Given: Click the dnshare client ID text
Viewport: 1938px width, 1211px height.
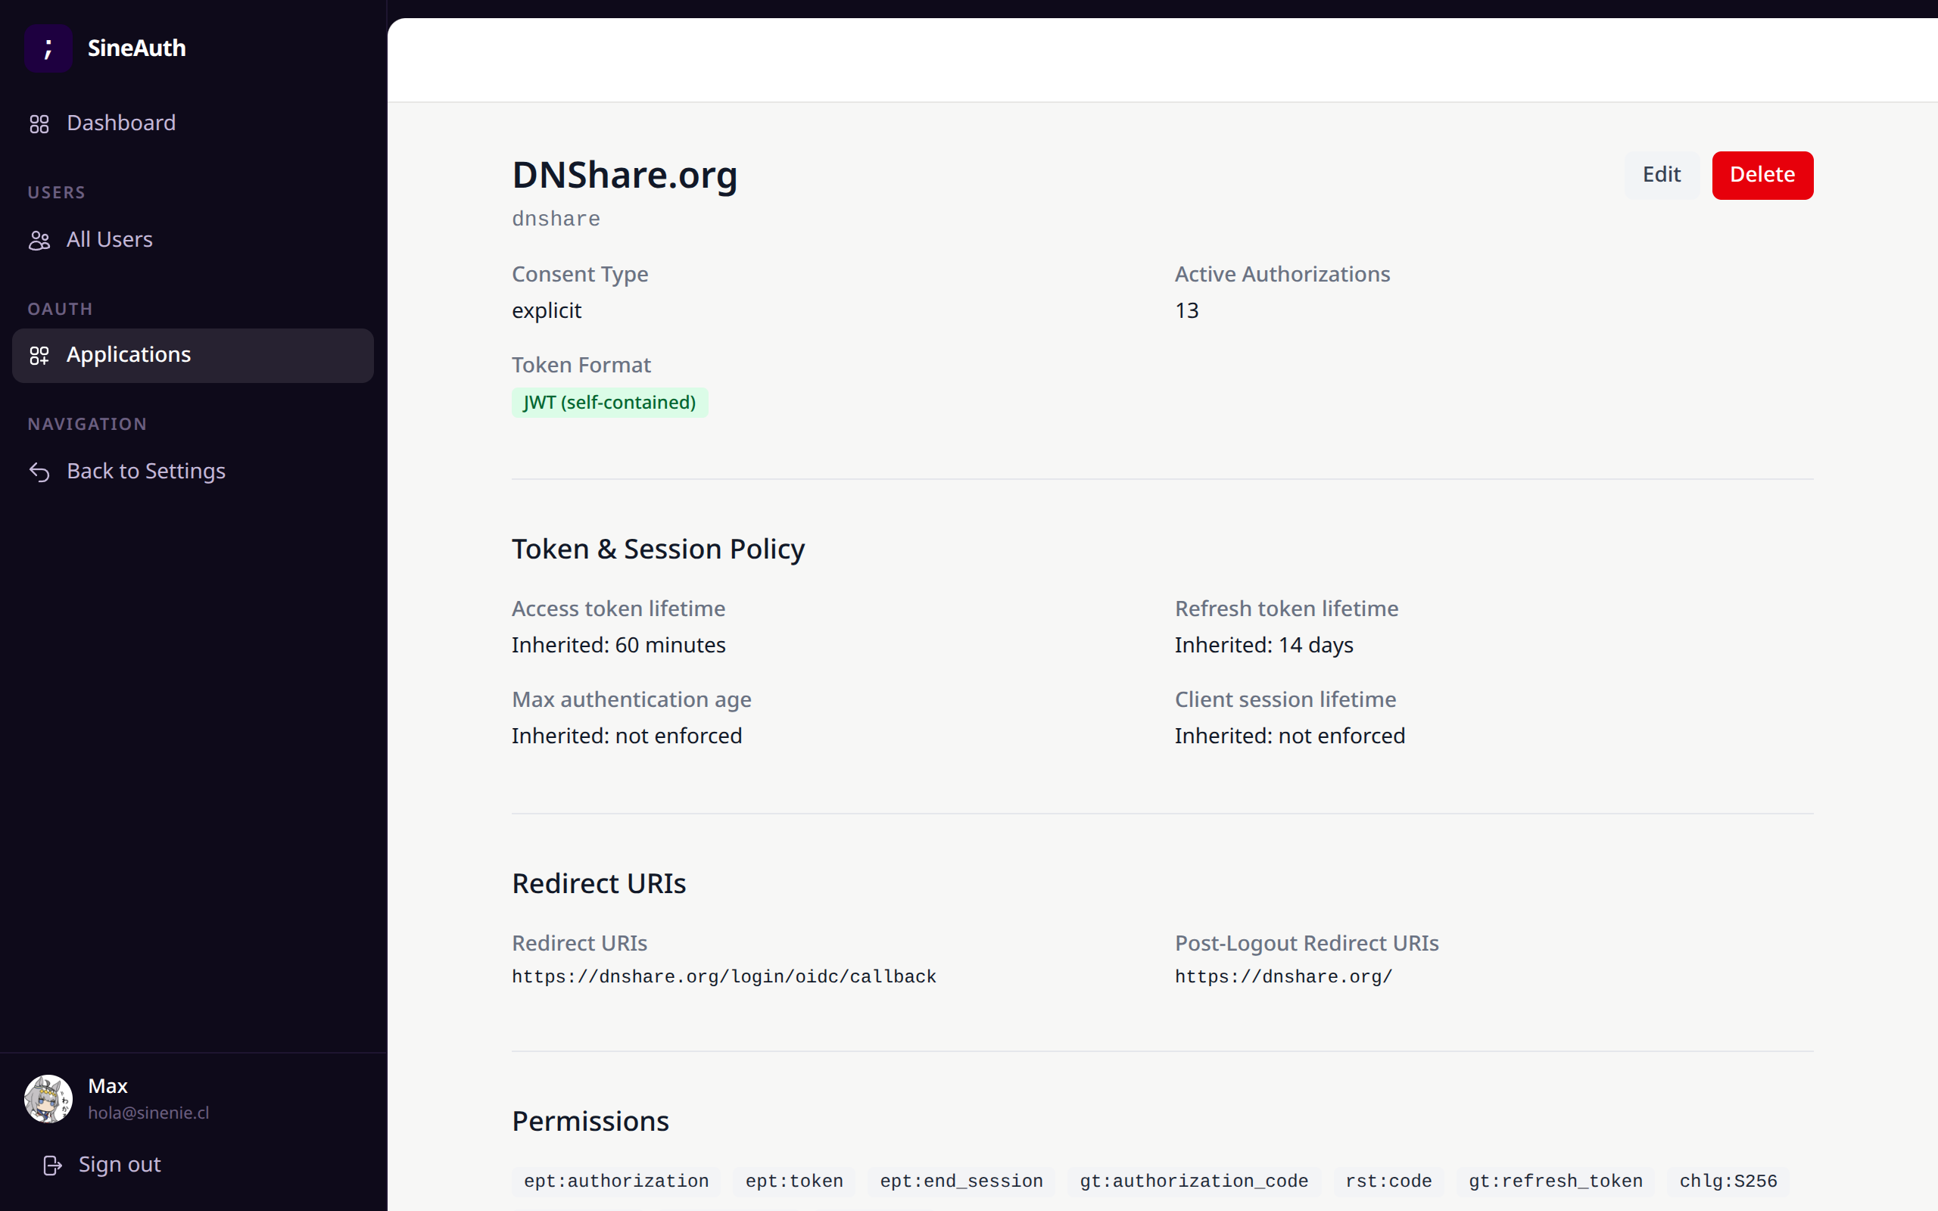Looking at the screenshot, I should coord(556,219).
